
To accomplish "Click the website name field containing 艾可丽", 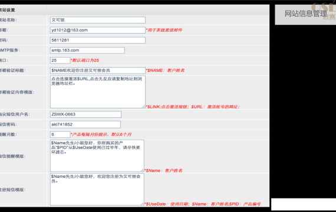I will coord(98,20).
